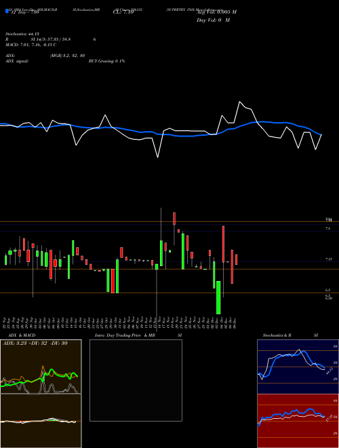Click the tall green candle extending lowest on chart
Screen dimensions: 339x448
[218, 297]
